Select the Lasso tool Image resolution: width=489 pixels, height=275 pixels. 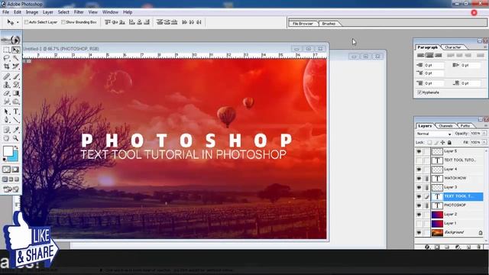pyautogui.click(x=6, y=58)
